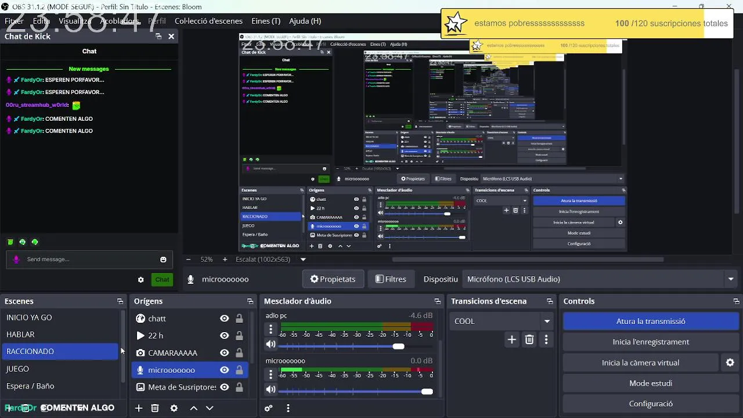Open advanced audio properties gear in mixer
The image size is (743, 418).
pyautogui.click(x=269, y=408)
